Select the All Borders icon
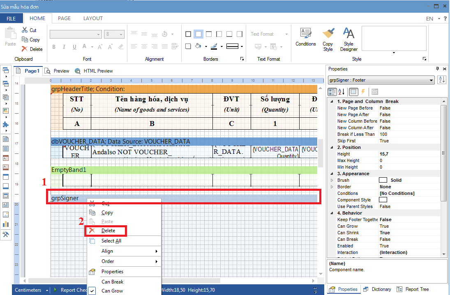Viewport: 450px width, 295px height. pyautogui.click(x=188, y=34)
